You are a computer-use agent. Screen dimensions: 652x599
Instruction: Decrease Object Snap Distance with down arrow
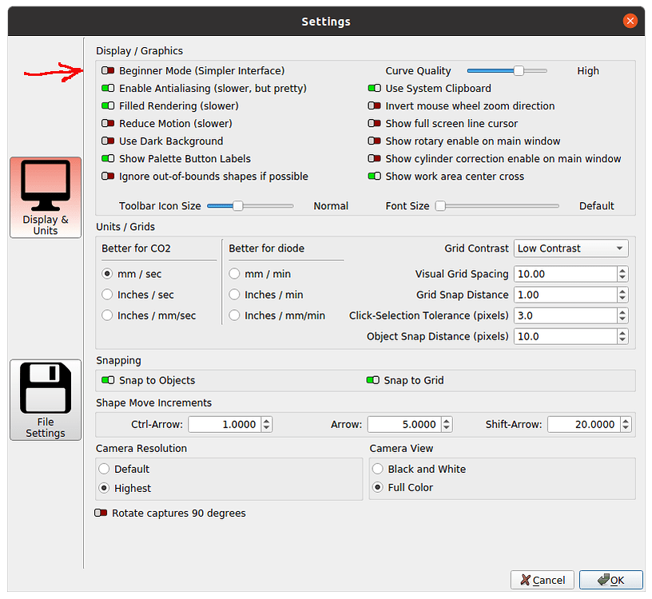click(622, 340)
